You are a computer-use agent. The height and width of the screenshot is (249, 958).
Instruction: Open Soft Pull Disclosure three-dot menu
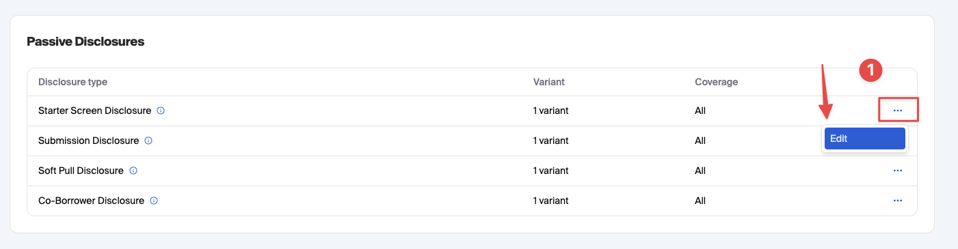(x=897, y=171)
